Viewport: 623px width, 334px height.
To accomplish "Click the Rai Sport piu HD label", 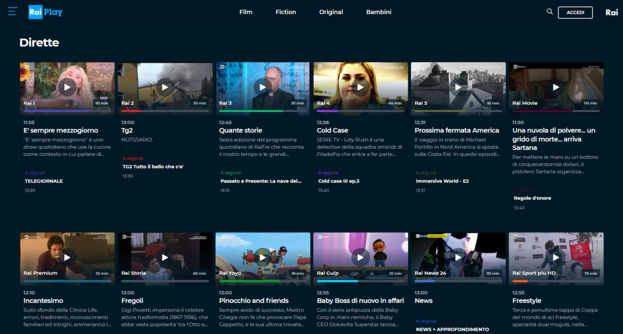I will point(534,273).
